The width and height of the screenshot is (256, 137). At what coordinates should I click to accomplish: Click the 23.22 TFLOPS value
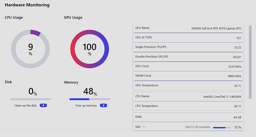pos(238,48)
